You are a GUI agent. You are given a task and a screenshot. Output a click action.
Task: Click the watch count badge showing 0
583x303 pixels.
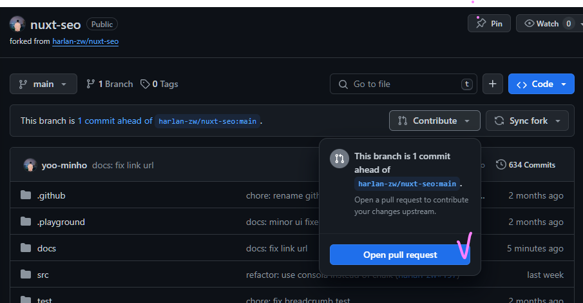[x=568, y=23]
